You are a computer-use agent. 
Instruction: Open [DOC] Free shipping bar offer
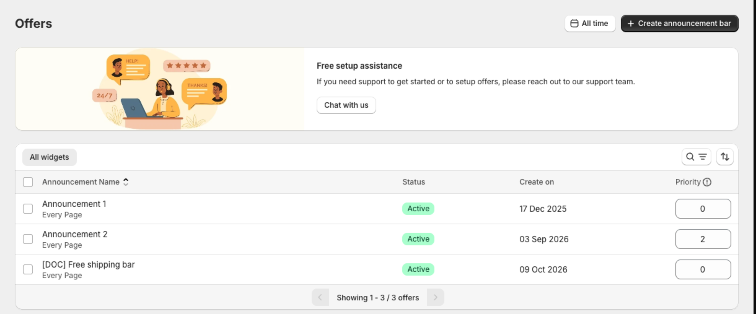point(88,265)
